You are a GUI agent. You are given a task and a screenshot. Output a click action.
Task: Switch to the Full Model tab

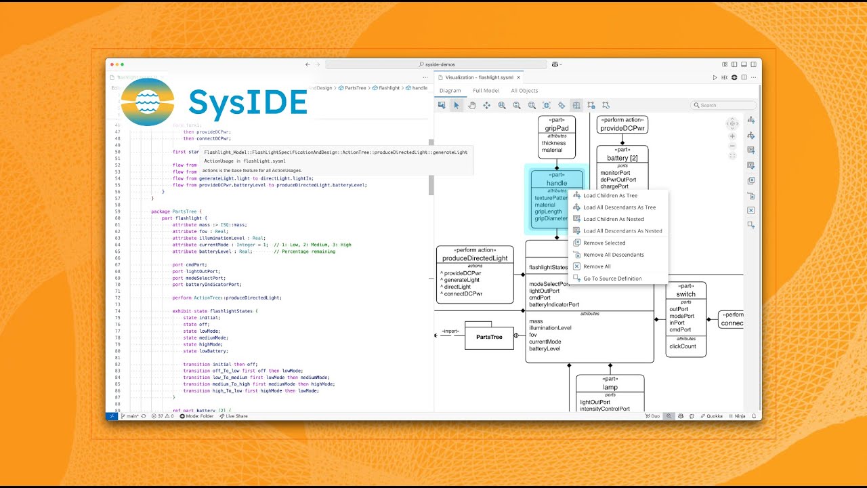(486, 91)
